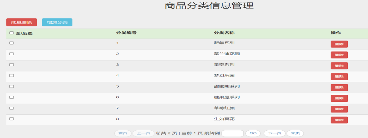Click the 总共 2 页 pagination text

click(166, 133)
